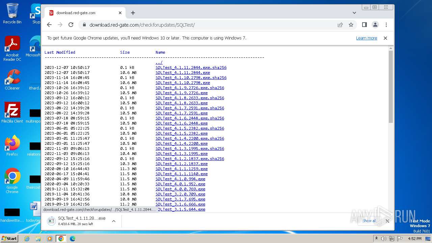Open SQLTest_4.1.2.1837.exe link
The image size is (432, 243).
(182, 164)
